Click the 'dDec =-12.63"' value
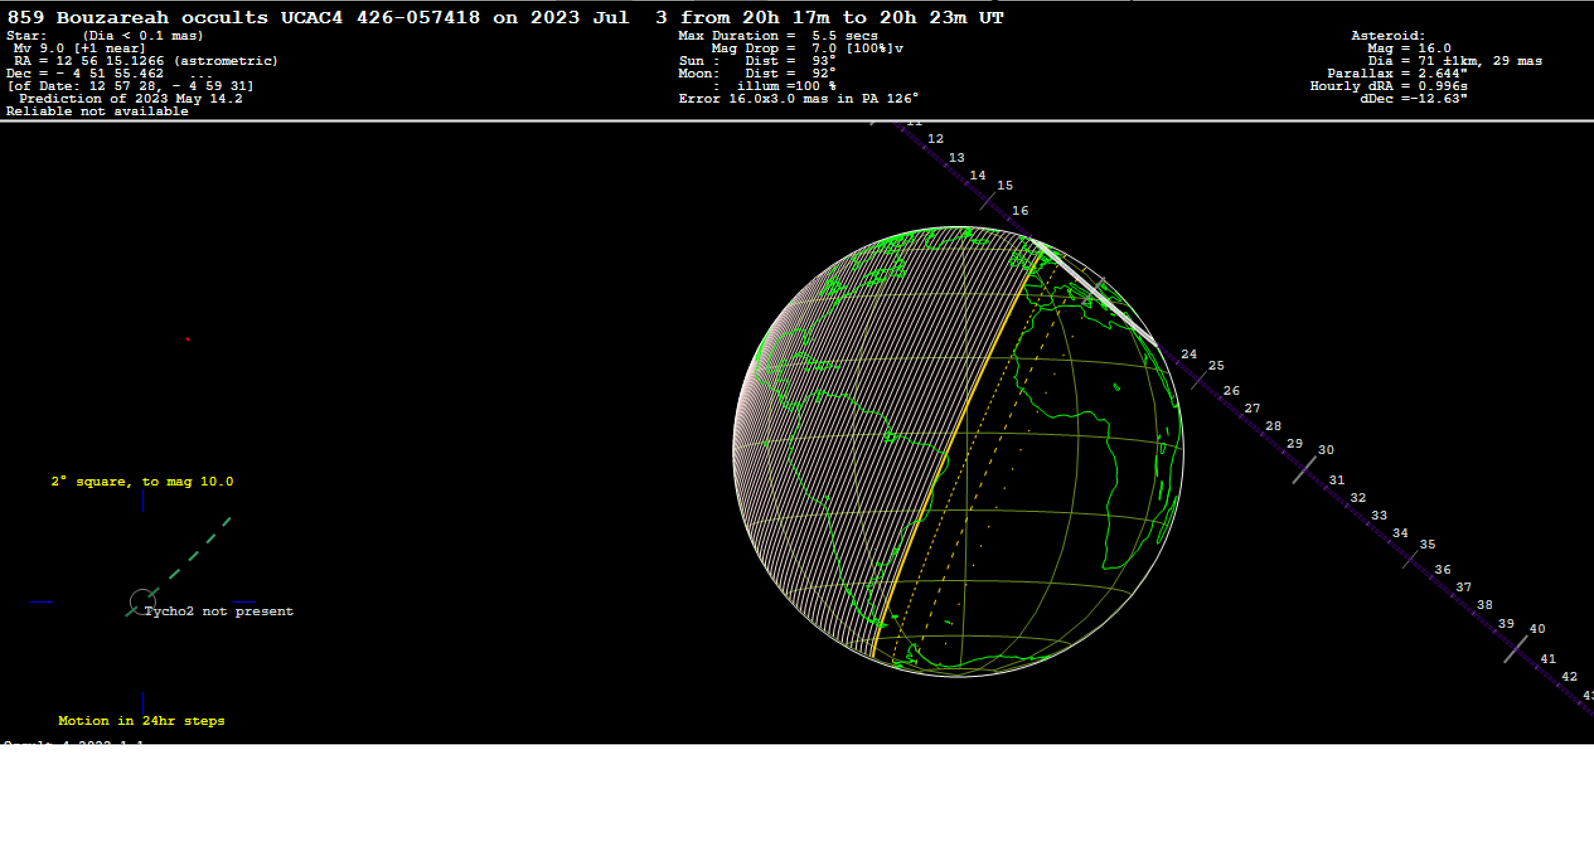 click(x=1414, y=99)
